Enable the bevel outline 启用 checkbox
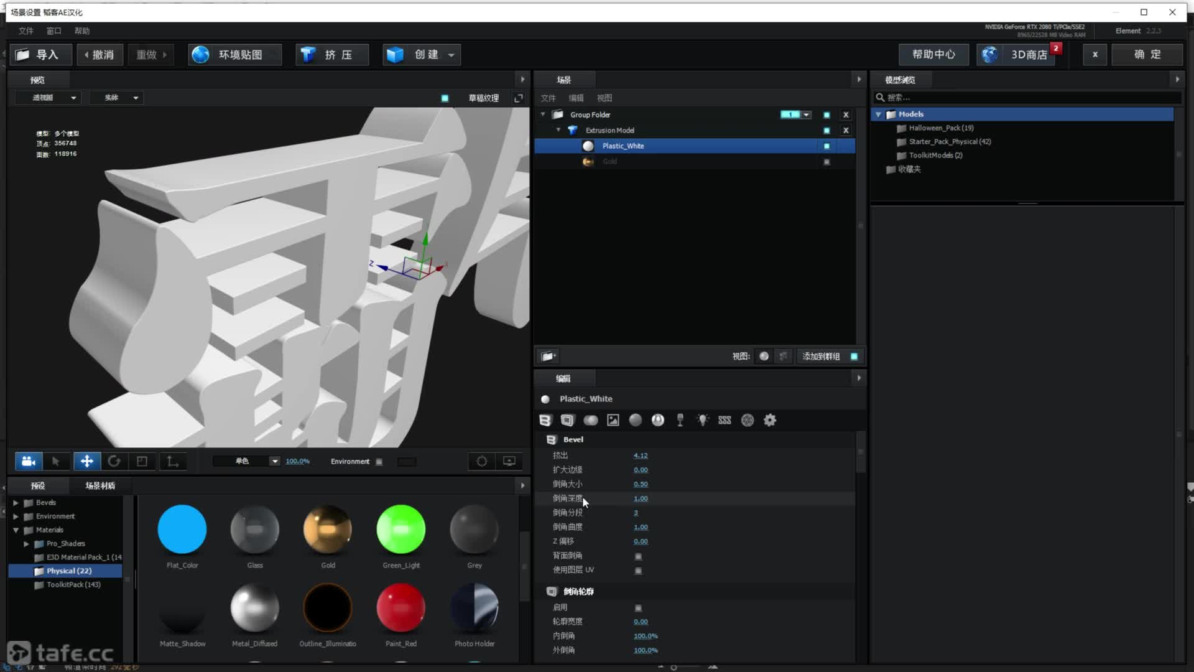The image size is (1194, 672). pyautogui.click(x=638, y=608)
